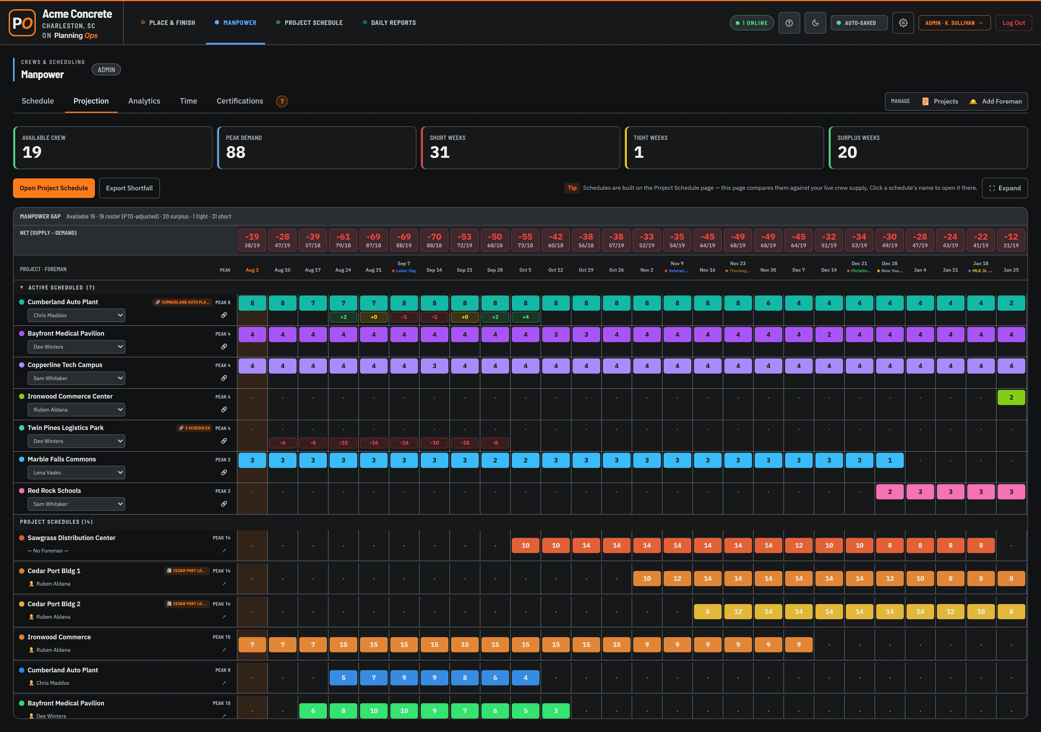1041x732 pixels.
Task: Click the Peak Demand 88 card
Action: [x=316, y=148]
